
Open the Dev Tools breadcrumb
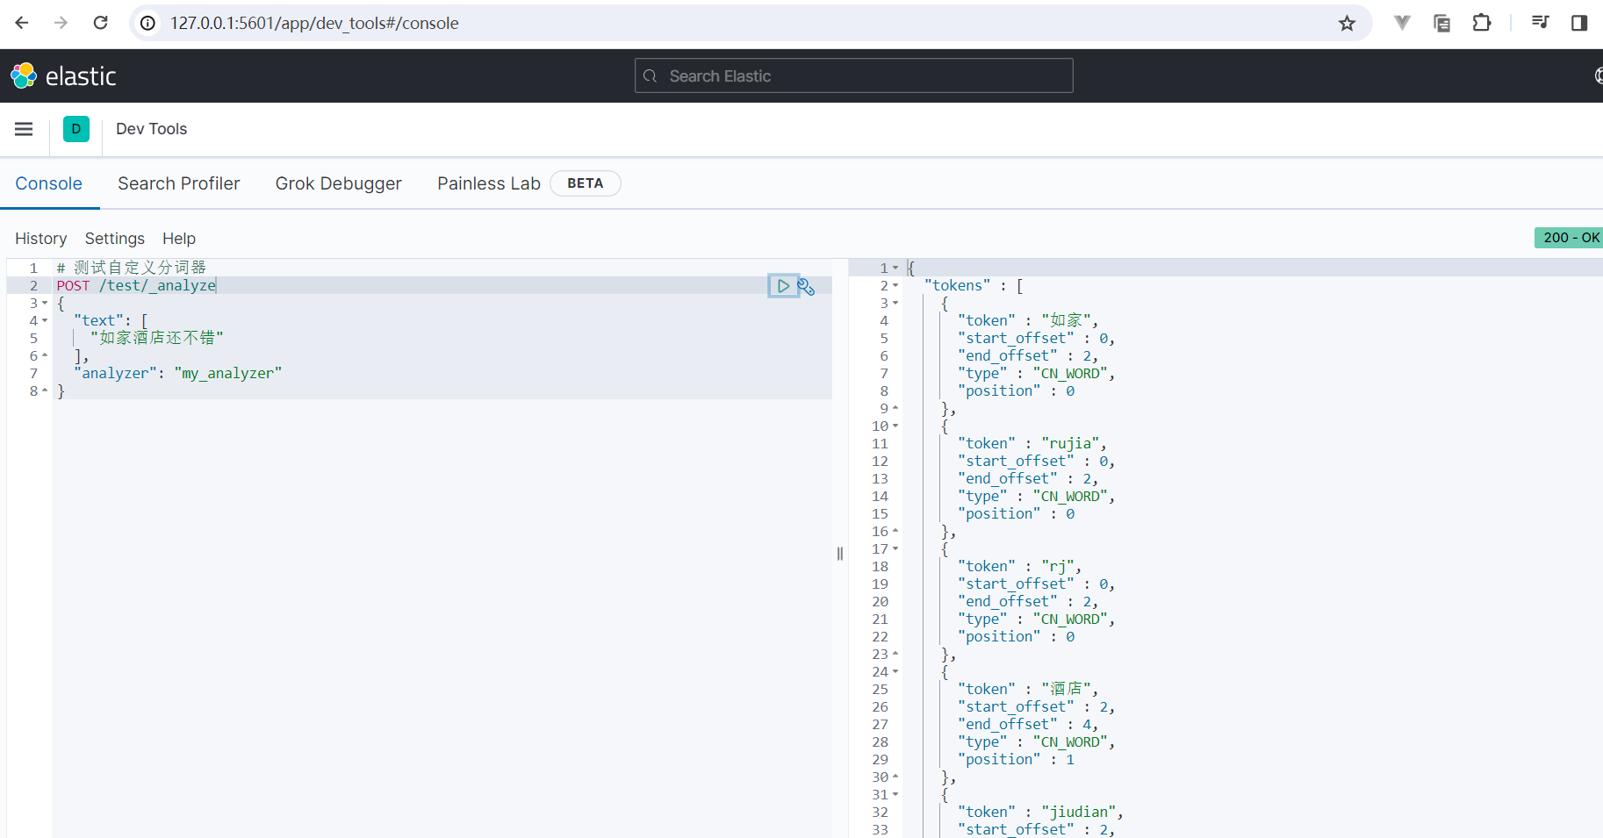(x=151, y=129)
